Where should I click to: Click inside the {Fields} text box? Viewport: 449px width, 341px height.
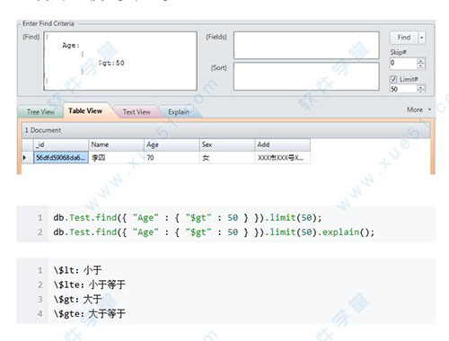[x=306, y=45]
